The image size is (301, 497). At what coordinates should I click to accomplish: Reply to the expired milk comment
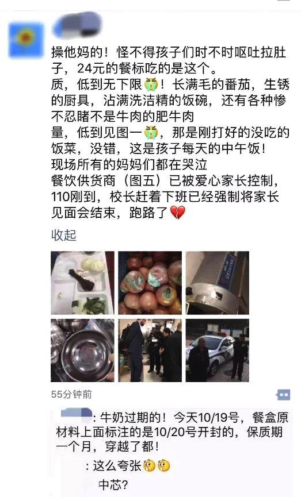pos(172,431)
